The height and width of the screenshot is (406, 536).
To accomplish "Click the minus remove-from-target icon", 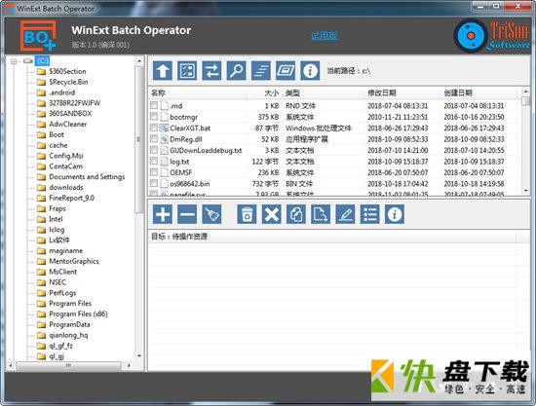I will pyautogui.click(x=187, y=214).
